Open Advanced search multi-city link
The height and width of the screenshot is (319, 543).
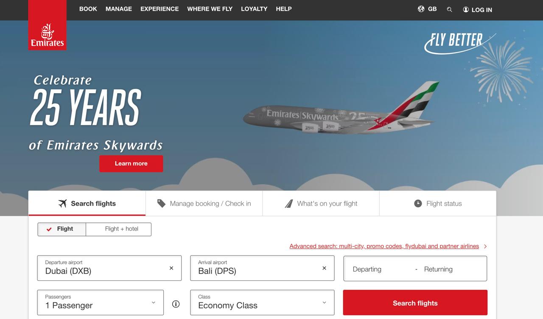pyautogui.click(x=384, y=246)
